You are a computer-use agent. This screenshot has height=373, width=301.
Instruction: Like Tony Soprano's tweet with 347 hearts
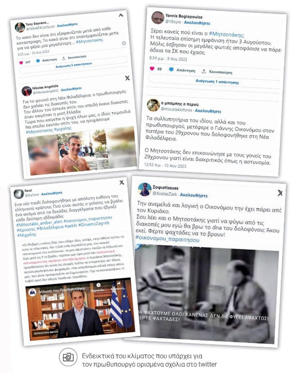coord(21,62)
